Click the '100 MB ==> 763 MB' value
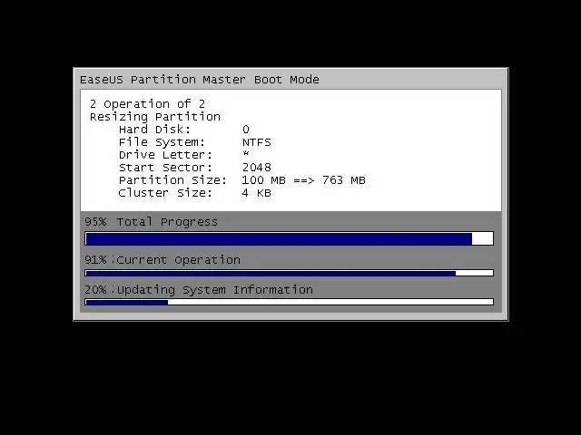The height and width of the screenshot is (435, 581). (x=303, y=180)
